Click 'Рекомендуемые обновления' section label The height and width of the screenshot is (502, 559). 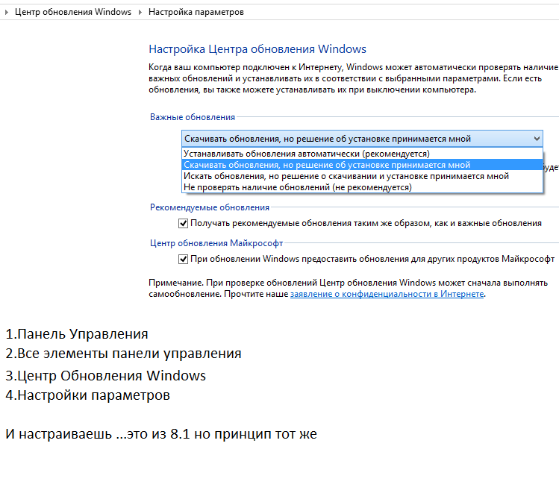coord(210,207)
